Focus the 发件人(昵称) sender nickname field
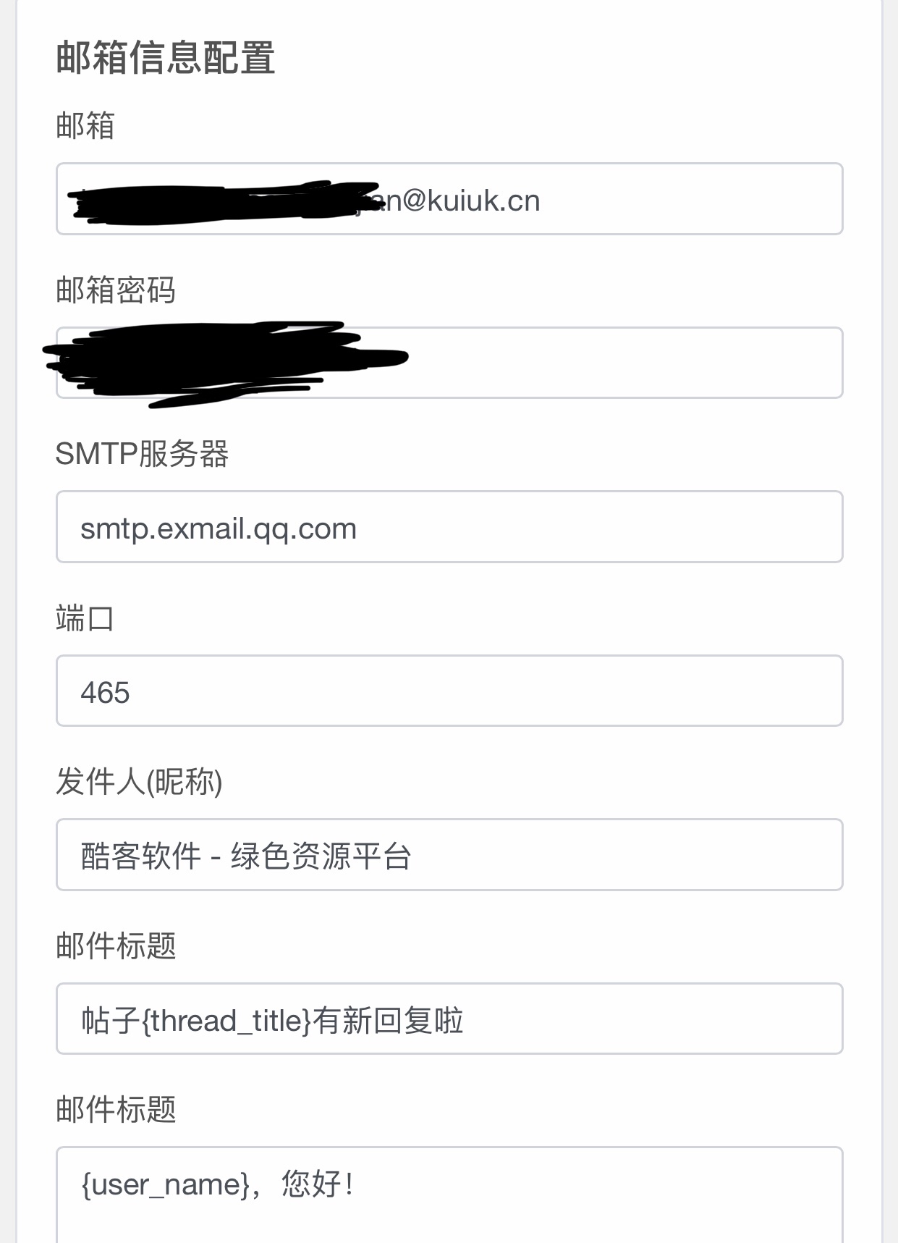Viewport: 898px width, 1243px height. pos(449,855)
